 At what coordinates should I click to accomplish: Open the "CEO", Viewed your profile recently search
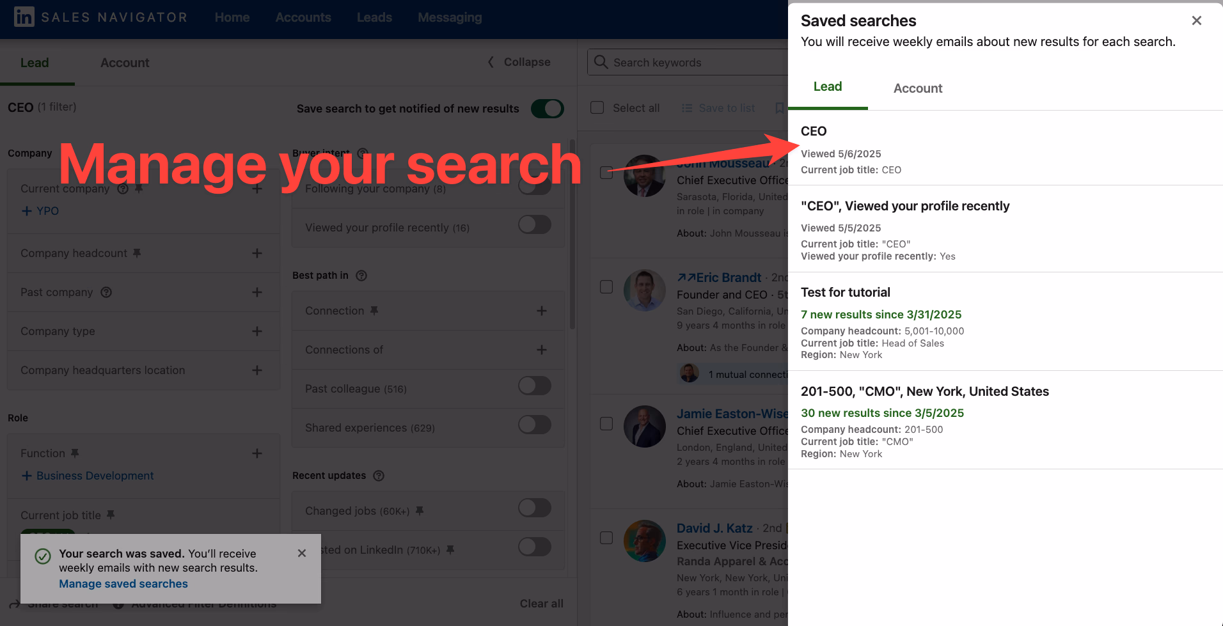(905, 206)
